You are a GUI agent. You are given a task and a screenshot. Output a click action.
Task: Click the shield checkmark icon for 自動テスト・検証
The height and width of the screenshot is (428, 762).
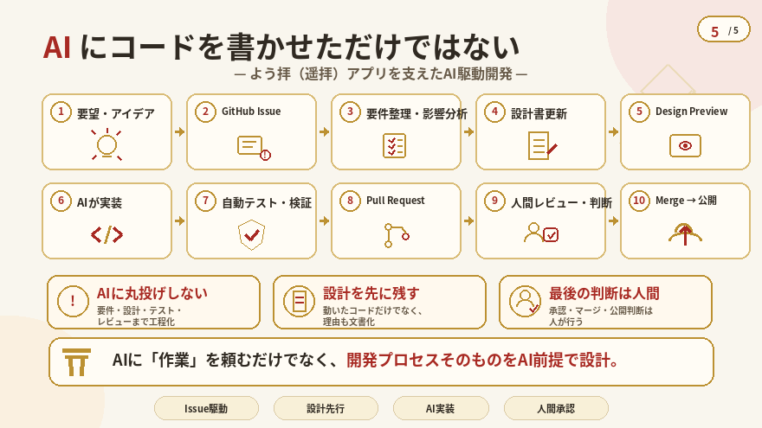[251, 235]
